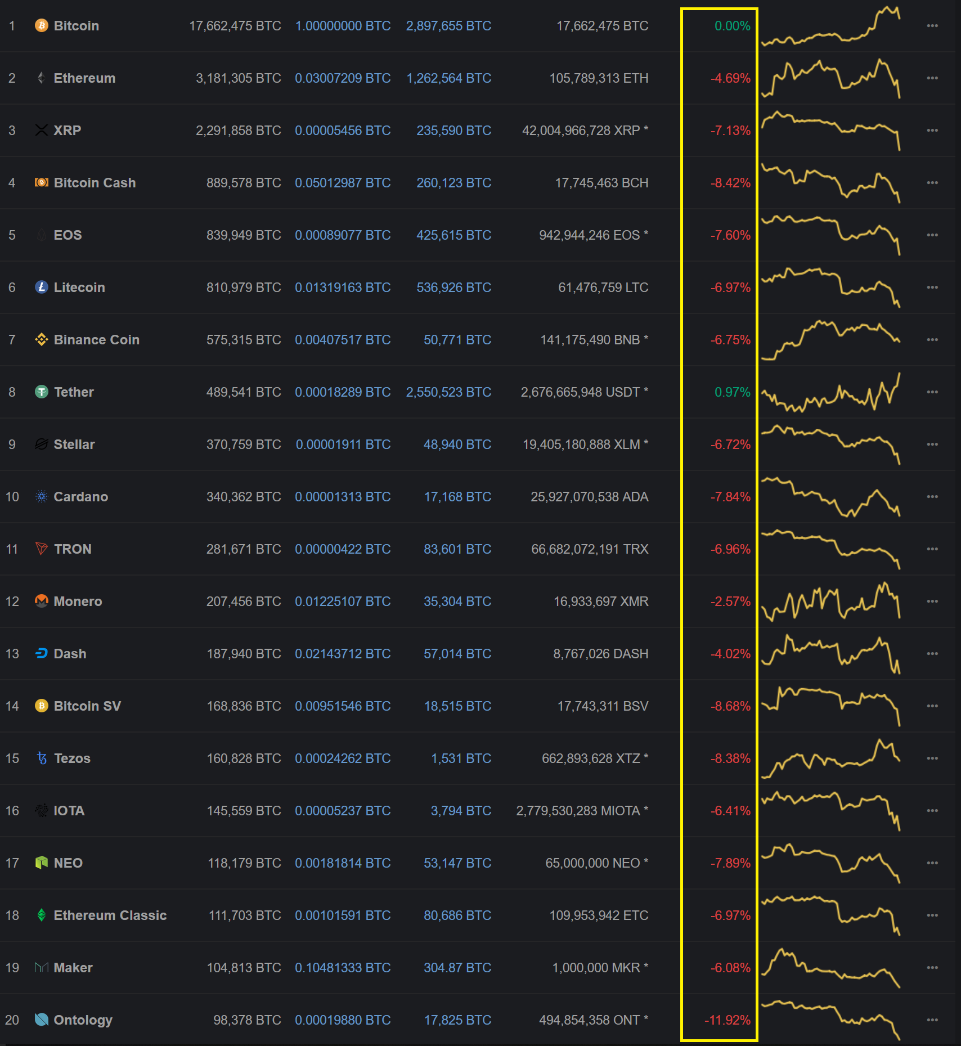Click the Cardano logo icon
Screen dimensions: 961x1046
42,497
